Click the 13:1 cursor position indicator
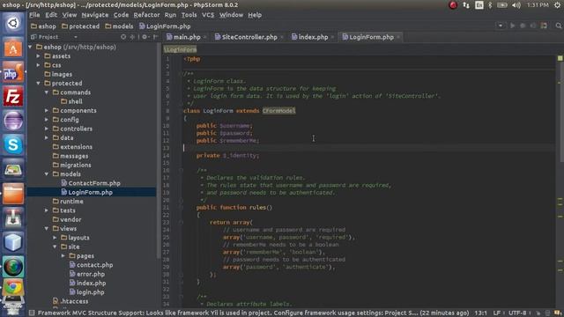Viewport: 564px width, 317px height. tap(480, 313)
